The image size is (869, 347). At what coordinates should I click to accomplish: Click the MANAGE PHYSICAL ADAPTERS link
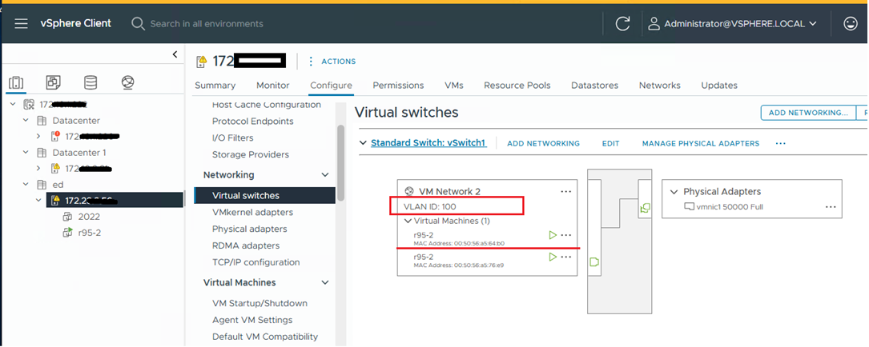(x=700, y=144)
